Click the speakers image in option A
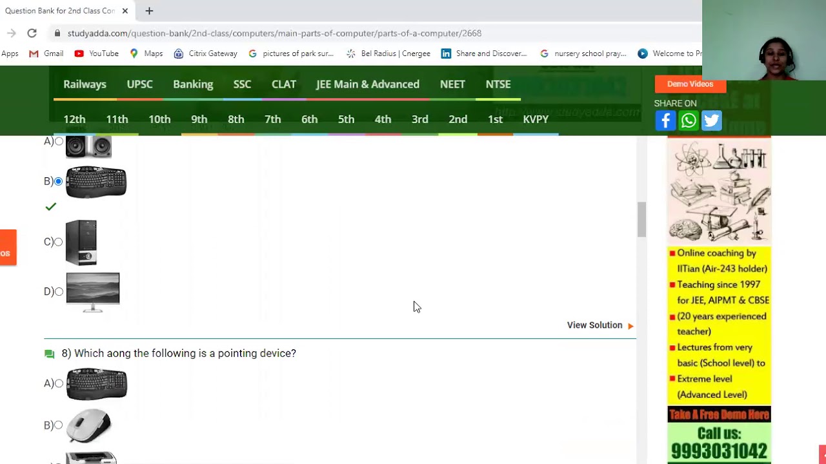The width and height of the screenshot is (826, 464). coord(88,147)
